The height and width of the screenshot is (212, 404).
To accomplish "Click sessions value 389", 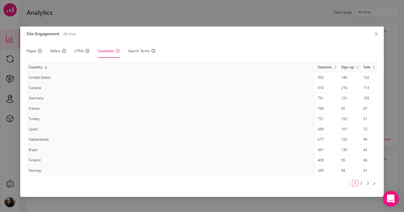I will tap(321, 170).
